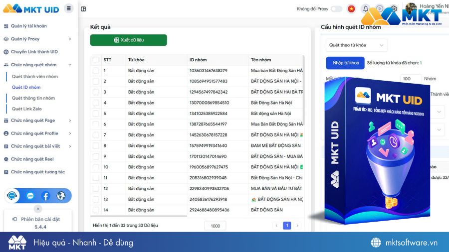The height and width of the screenshot is (252, 449).
Task: Click the collapse up-arrow above Phiên bản cài đặt
Action: pyautogui.click(x=38, y=209)
